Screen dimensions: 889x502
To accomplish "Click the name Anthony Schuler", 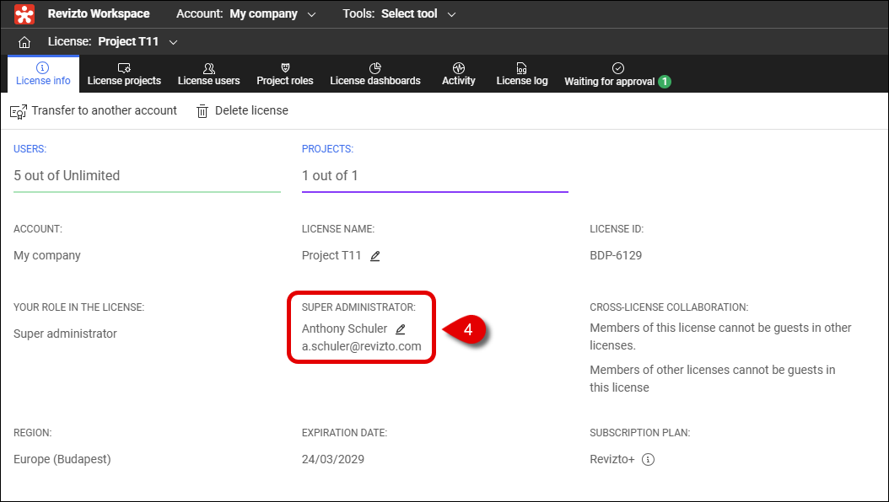I will click(344, 328).
